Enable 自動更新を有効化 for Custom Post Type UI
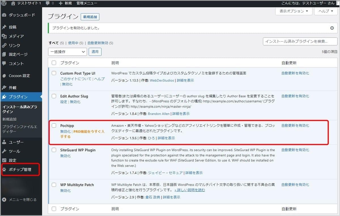This screenshot has width=340, height=216. coord(295,73)
